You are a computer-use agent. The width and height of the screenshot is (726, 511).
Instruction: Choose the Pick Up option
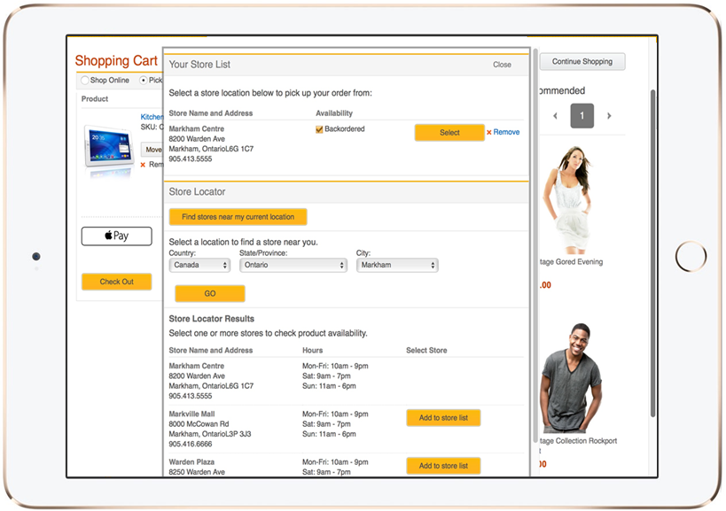coord(144,80)
